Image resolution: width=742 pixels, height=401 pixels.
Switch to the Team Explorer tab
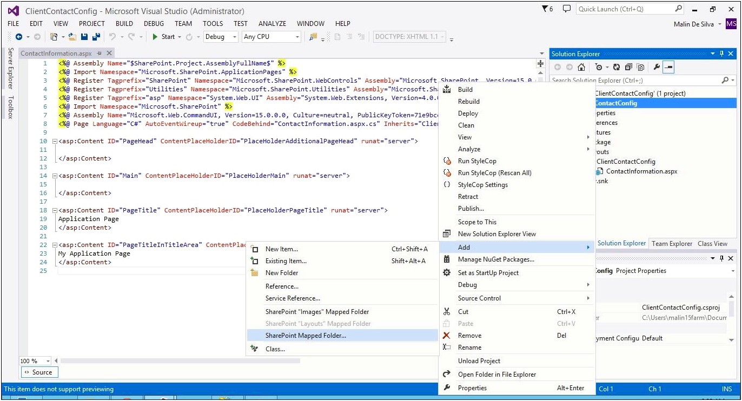[x=672, y=244]
